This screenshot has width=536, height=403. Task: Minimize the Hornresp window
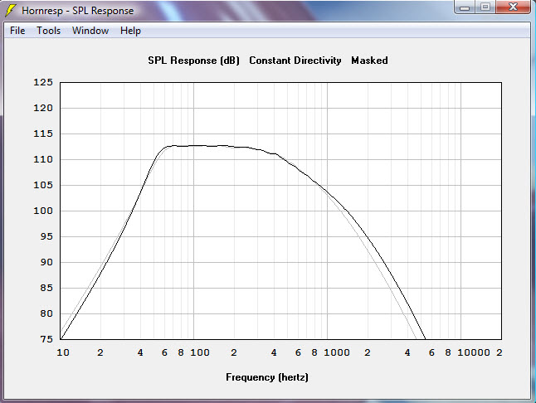pyautogui.click(x=465, y=7)
